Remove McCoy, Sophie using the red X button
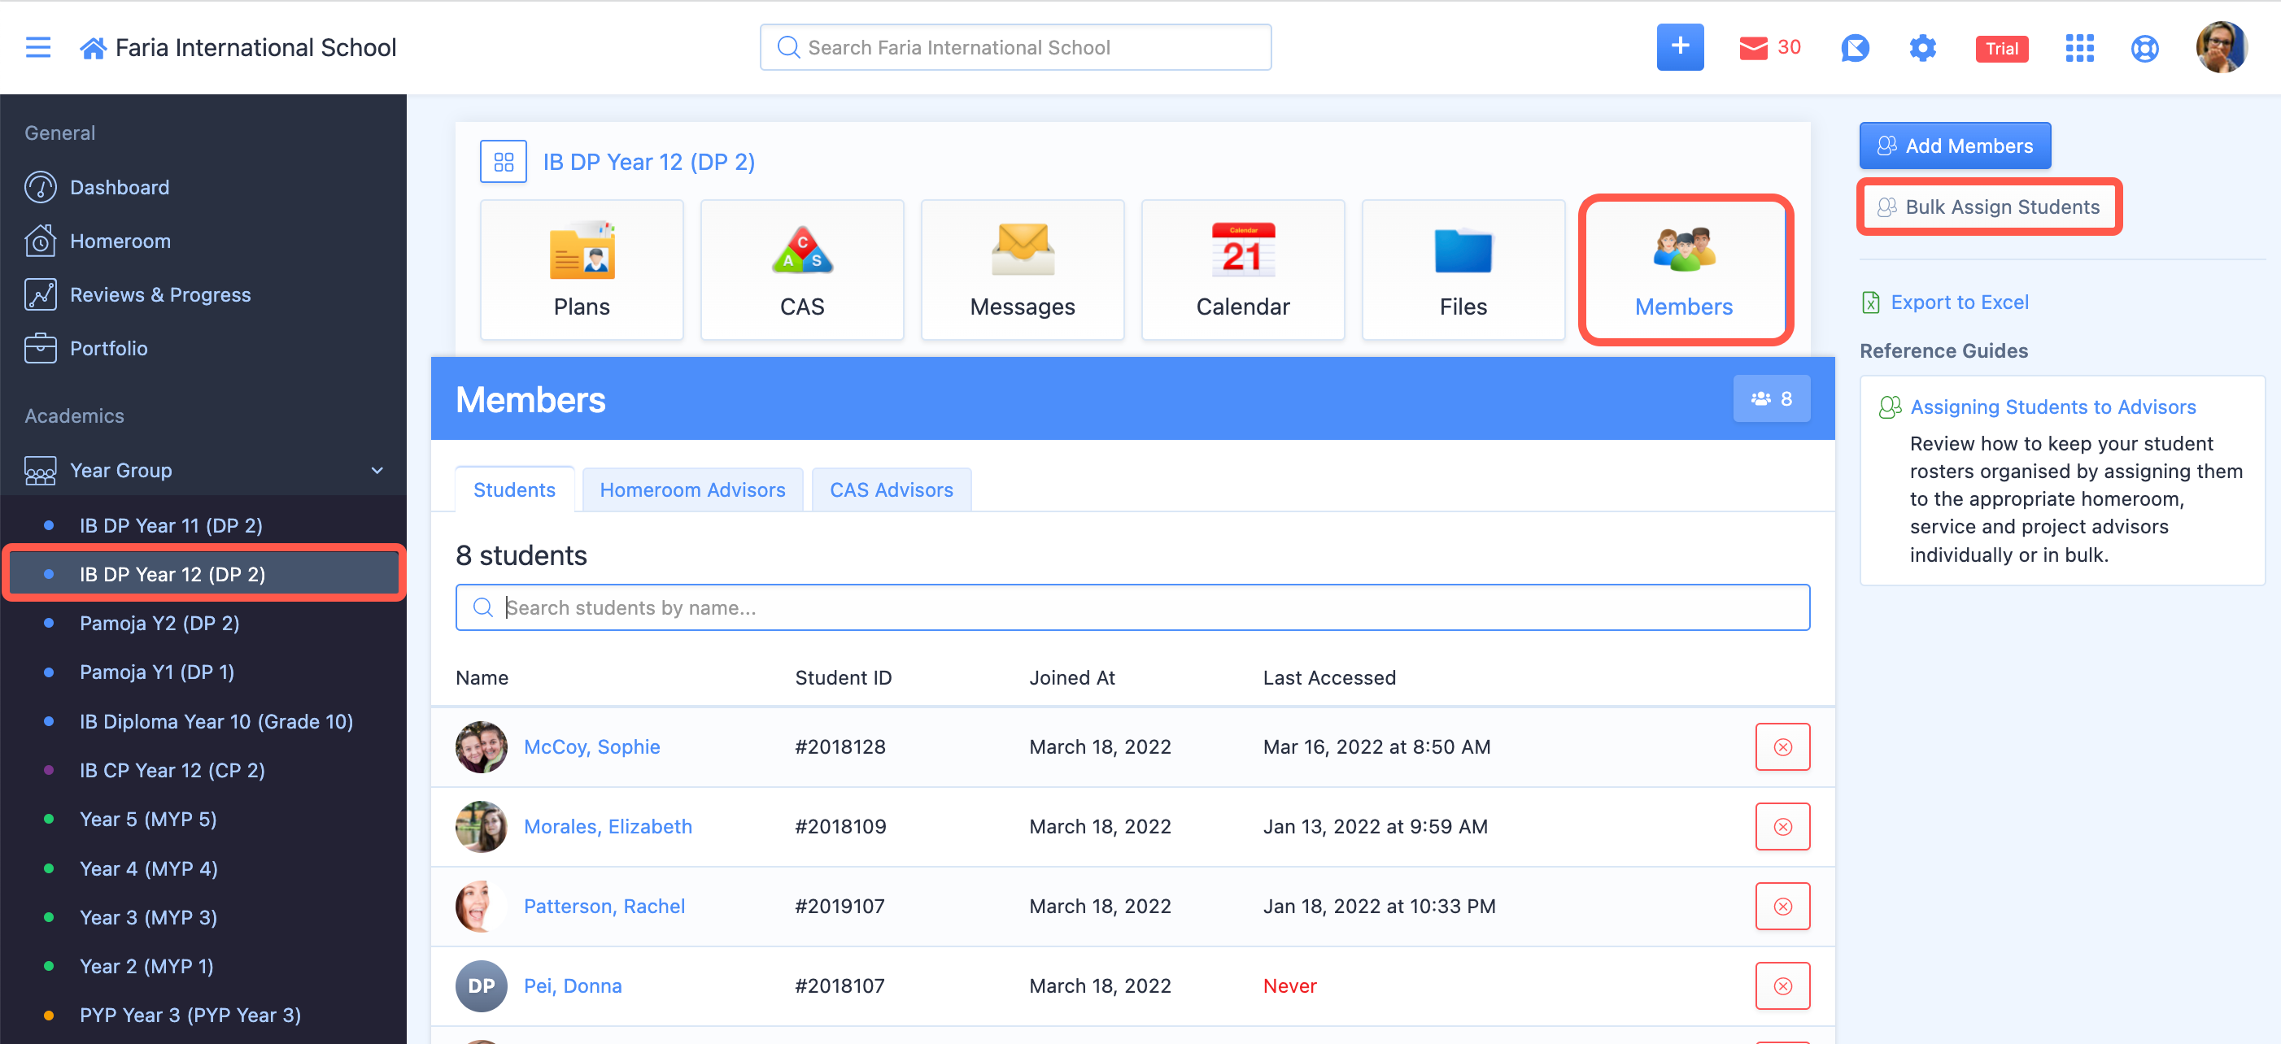This screenshot has width=2281, height=1044. point(1782,746)
